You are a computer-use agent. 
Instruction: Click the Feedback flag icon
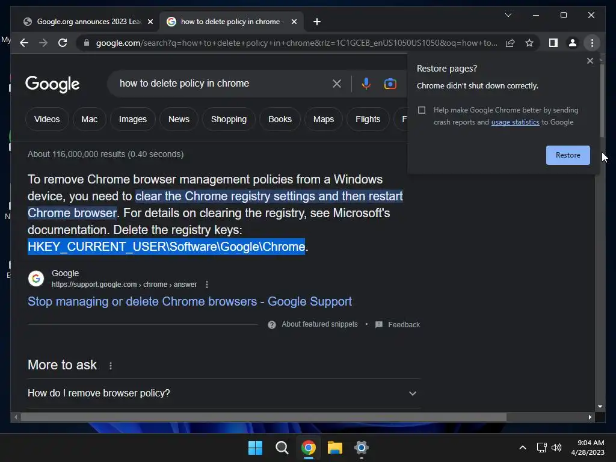tap(379, 324)
